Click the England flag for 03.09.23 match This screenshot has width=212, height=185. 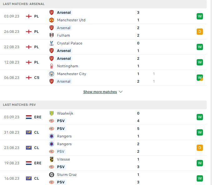[29, 16]
